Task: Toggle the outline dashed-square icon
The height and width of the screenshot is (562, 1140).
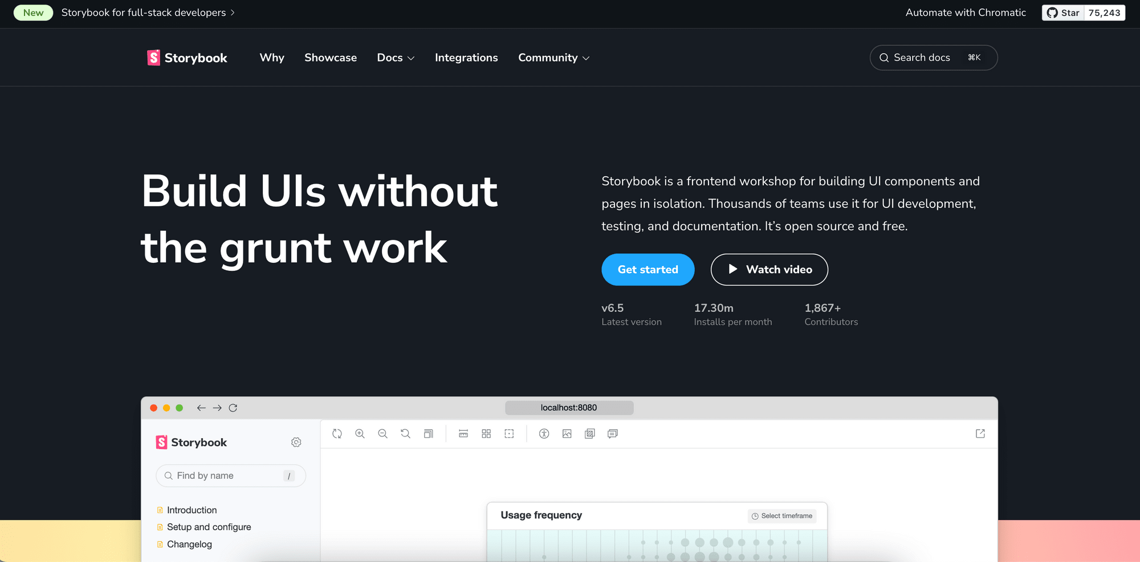Action: click(509, 434)
